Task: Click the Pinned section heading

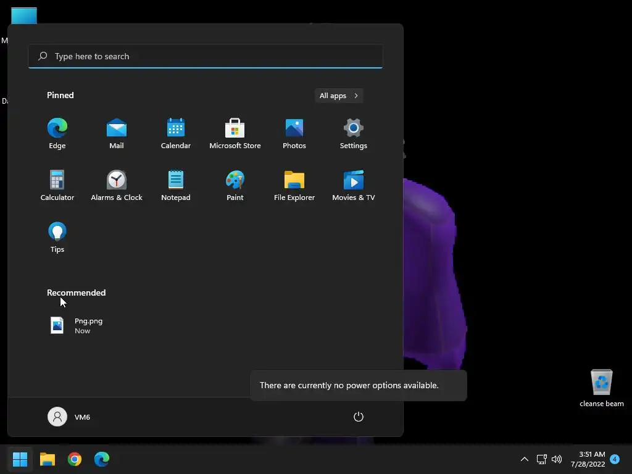Action: click(x=60, y=95)
